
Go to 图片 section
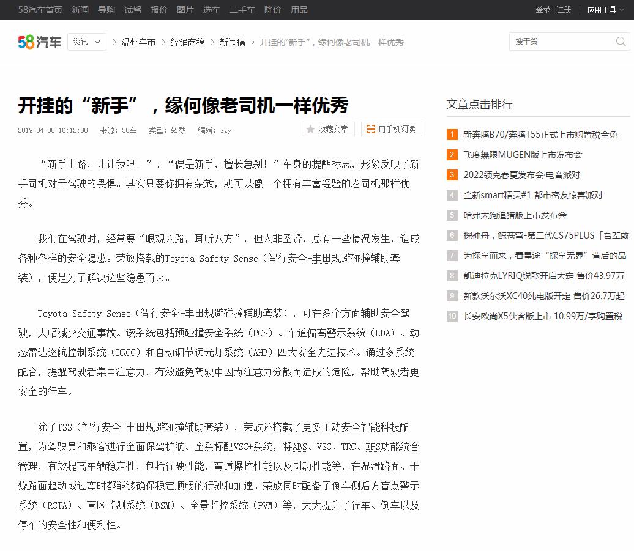[x=185, y=10]
